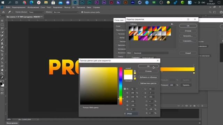Click the Home icon in the options bar
This screenshot has width=223, height=125.
click(x=3, y=12)
